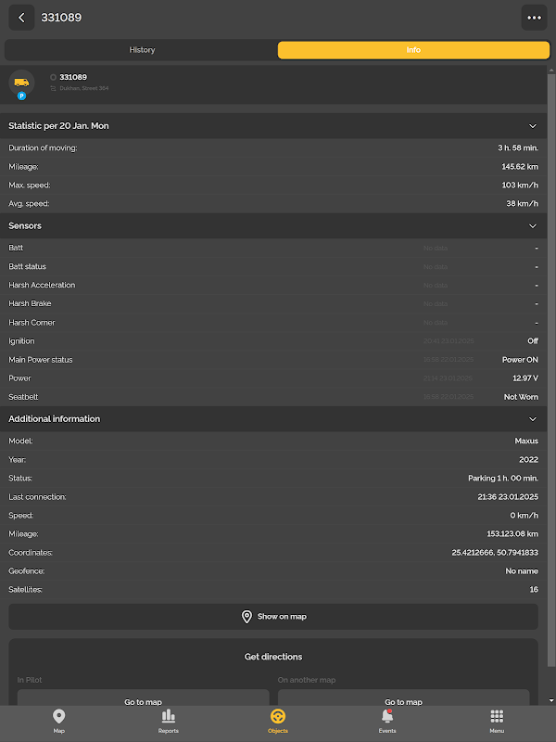Click the yellow truck vehicle icon
This screenshot has height=742, width=556.
tap(21, 83)
